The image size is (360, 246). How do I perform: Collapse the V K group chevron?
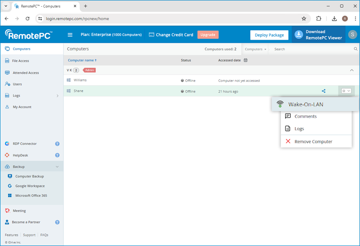351,70
